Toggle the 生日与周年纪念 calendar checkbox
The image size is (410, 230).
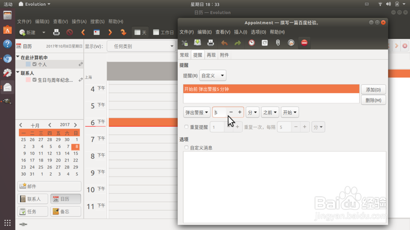(x=34, y=80)
